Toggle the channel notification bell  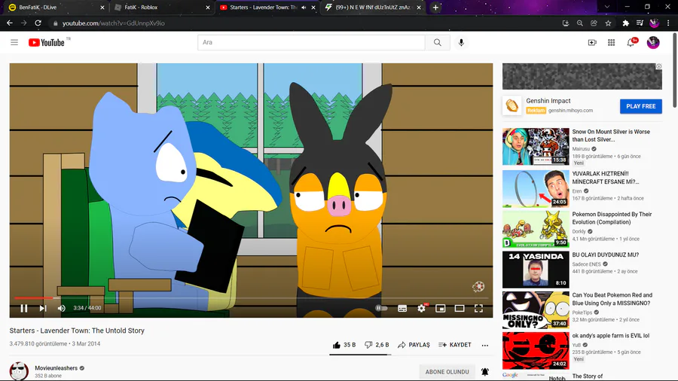click(484, 371)
